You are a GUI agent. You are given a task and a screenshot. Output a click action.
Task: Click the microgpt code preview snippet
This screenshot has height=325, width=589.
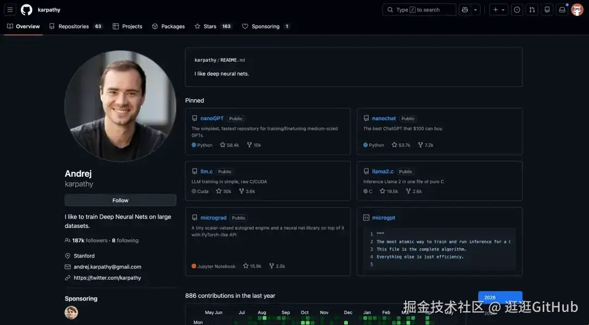click(440, 249)
